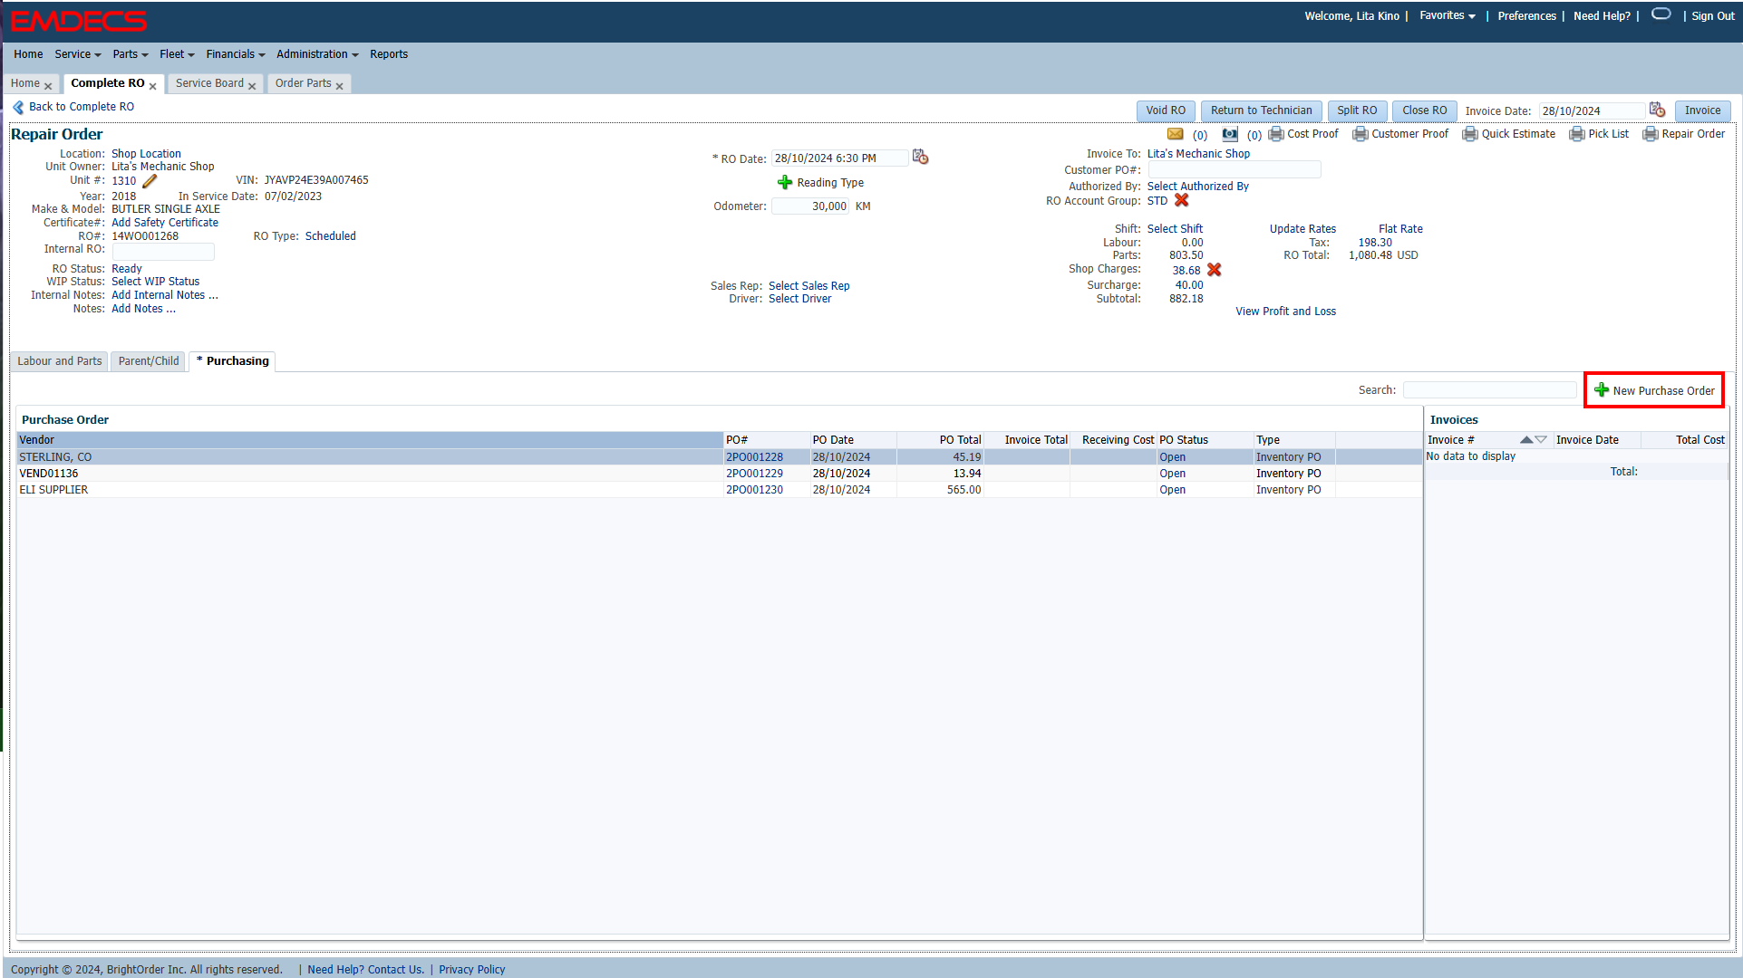Open PO 2PO001230 link

754,490
